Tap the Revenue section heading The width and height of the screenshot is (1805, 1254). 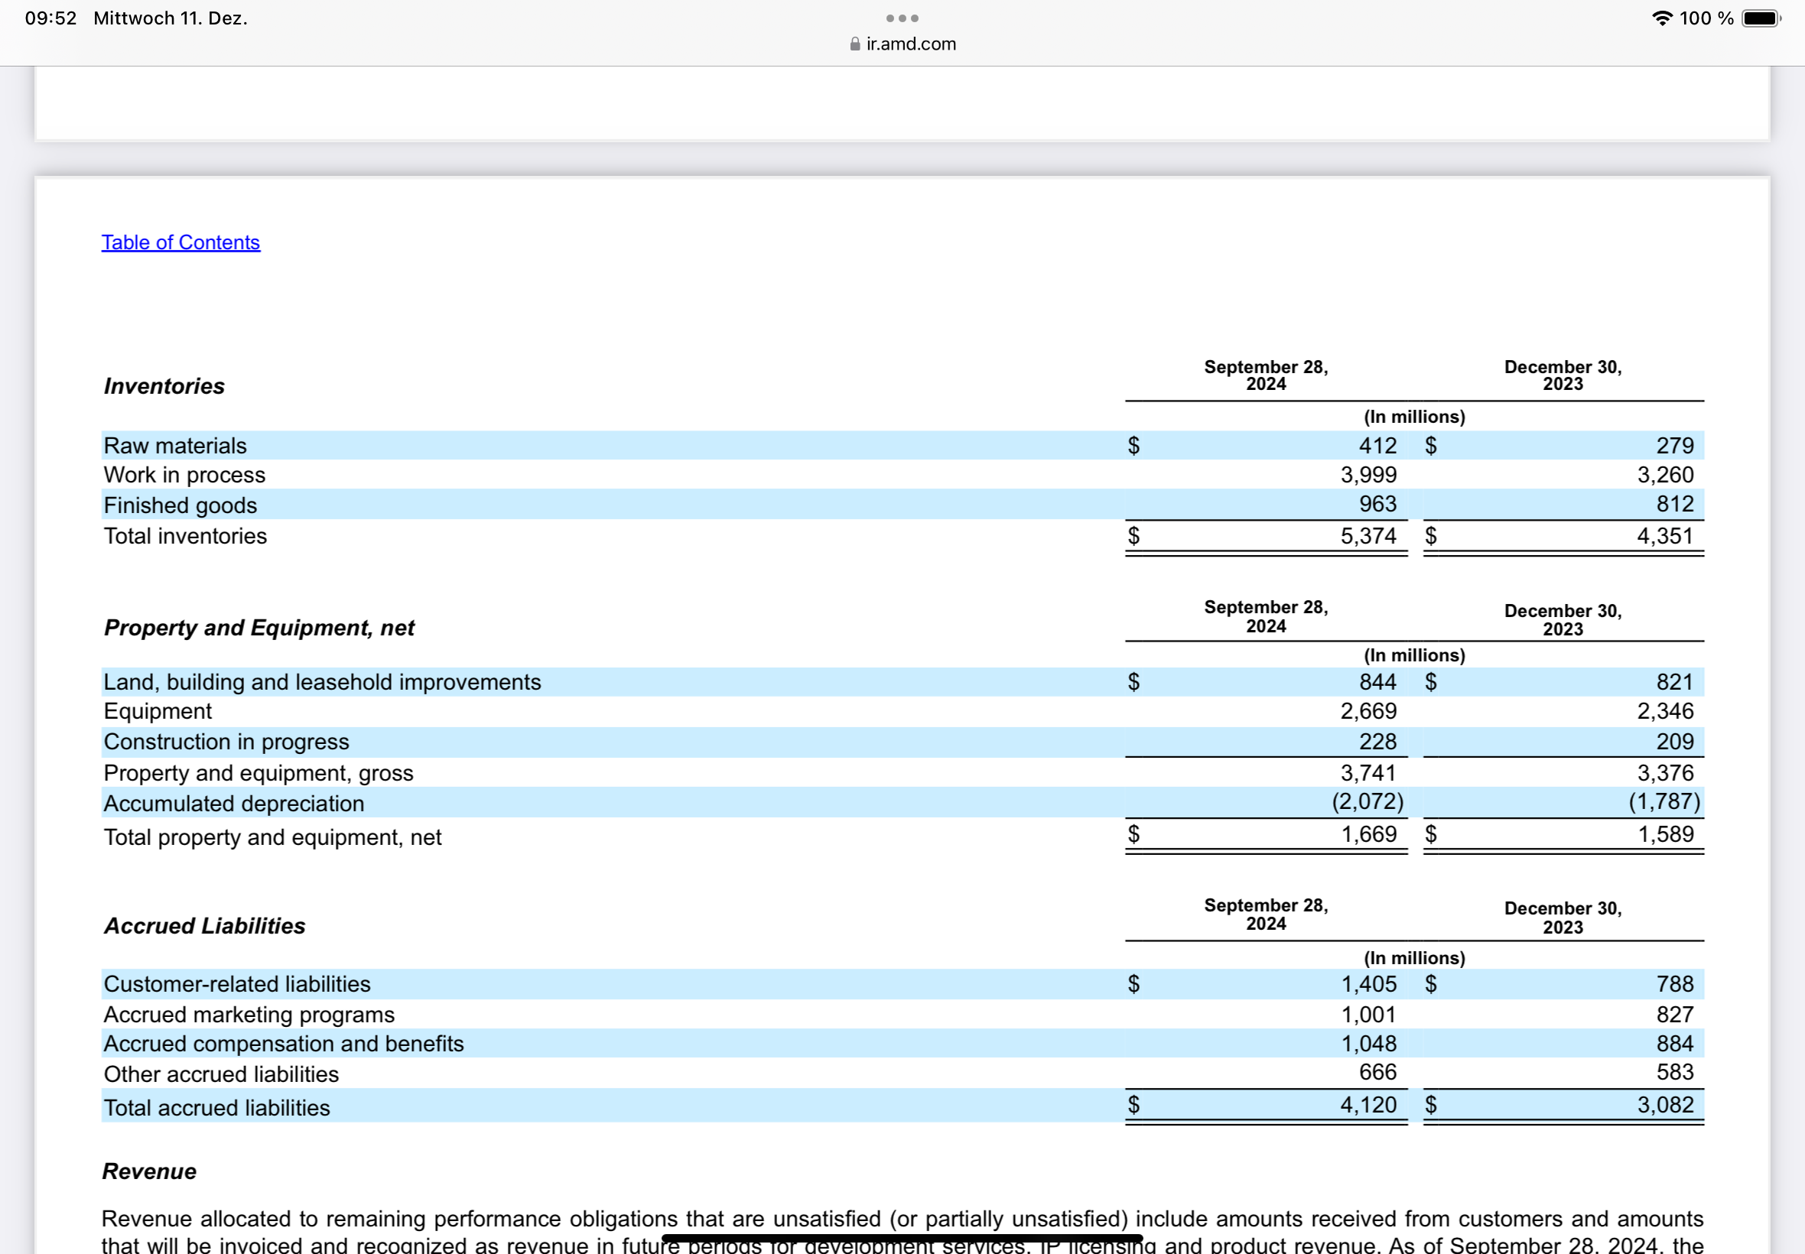148,1171
